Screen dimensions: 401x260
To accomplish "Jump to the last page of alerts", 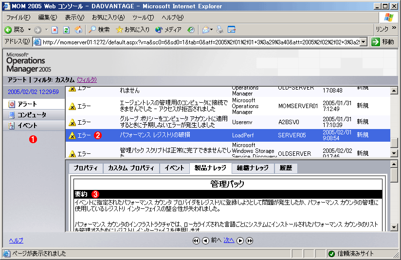I will [x=249, y=241].
